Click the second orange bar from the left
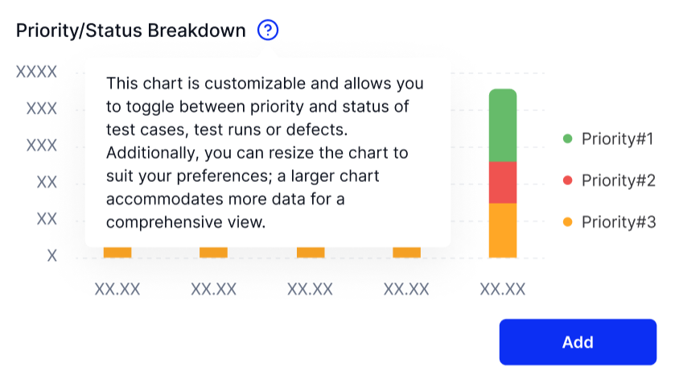This screenshot has height=388, width=679. click(x=214, y=253)
